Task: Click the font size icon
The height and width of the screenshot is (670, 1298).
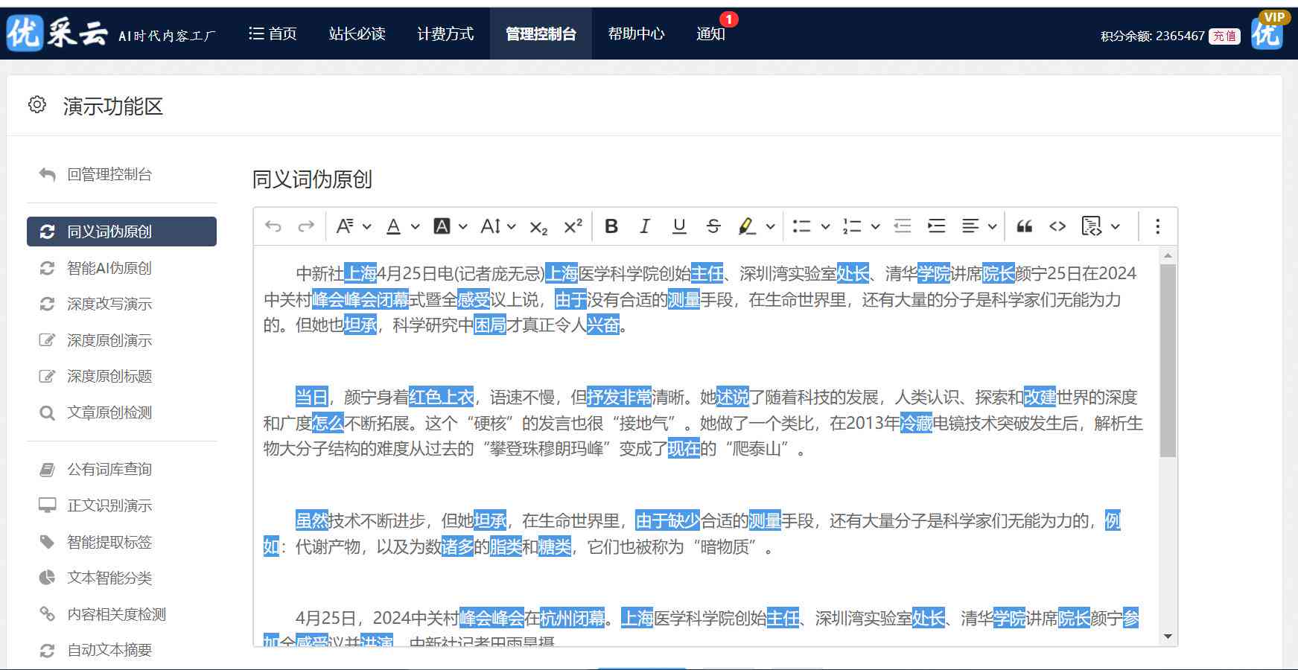Action: (491, 226)
